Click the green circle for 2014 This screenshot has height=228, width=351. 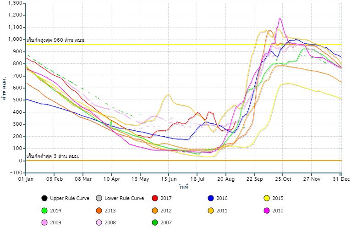coord(44,211)
